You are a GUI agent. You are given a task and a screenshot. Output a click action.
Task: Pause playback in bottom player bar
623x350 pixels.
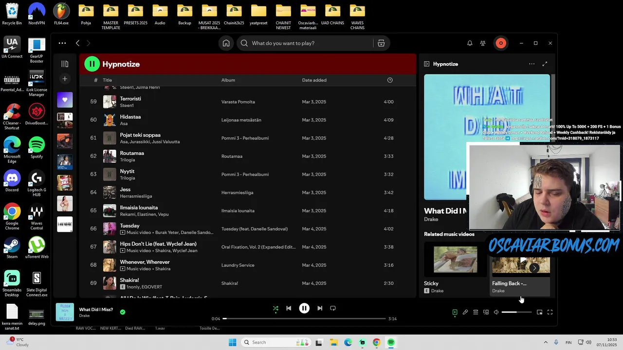[x=304, y=308]
